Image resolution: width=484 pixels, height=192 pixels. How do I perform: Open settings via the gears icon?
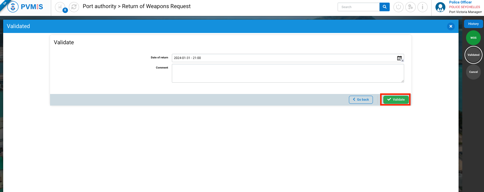410,7
